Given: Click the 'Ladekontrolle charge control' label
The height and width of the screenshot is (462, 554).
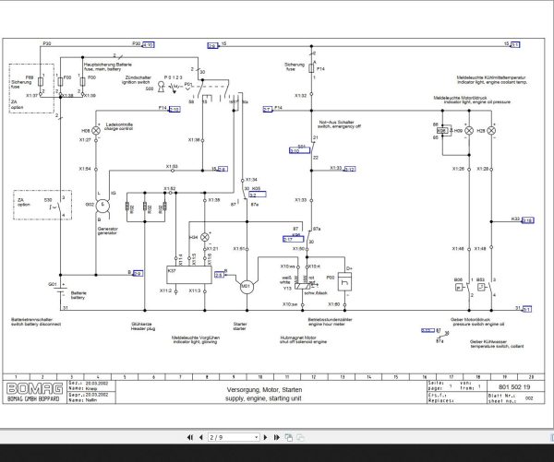Looking at the screenshot, I should (x=119, y=126).
